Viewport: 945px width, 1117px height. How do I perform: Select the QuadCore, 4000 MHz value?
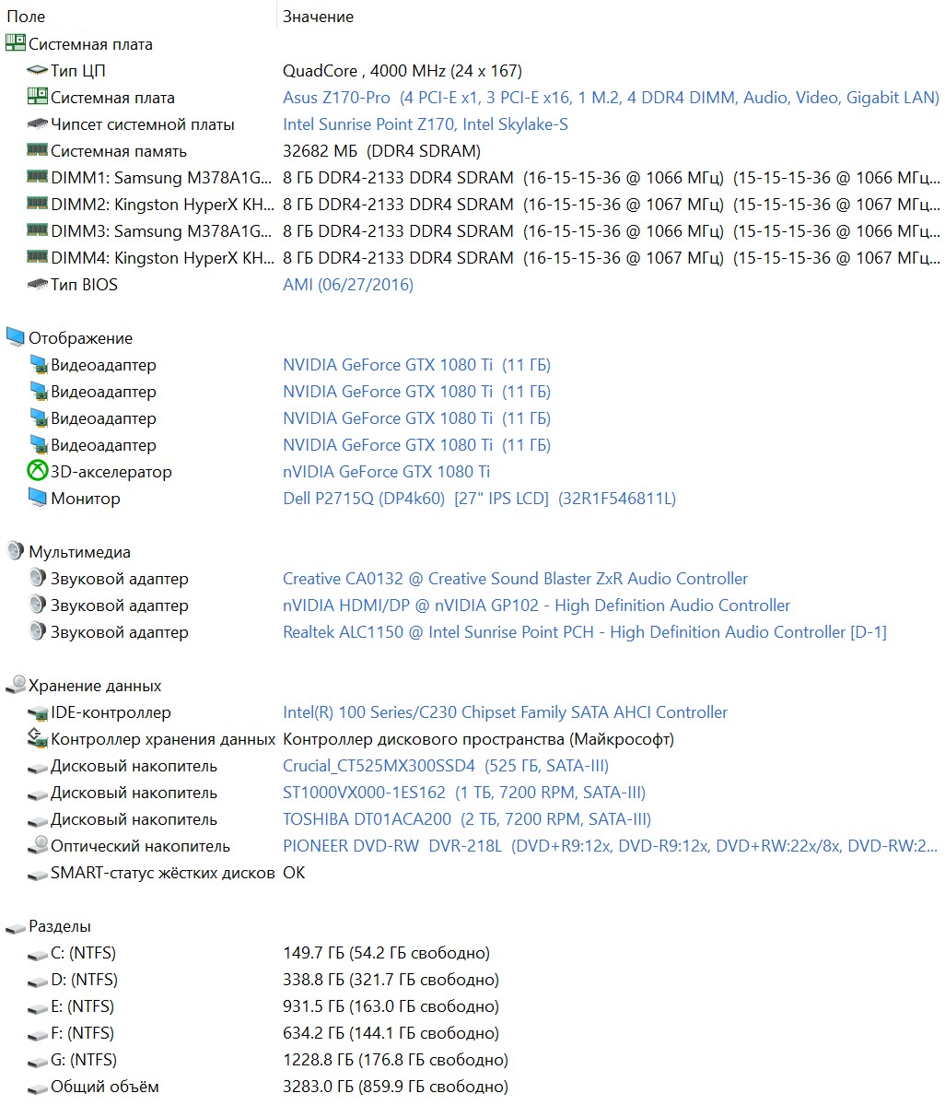pyautogui.click(x=402, y=70)
